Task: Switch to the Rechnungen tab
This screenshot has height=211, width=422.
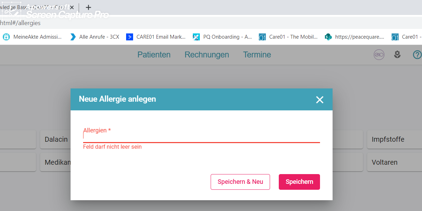Action: point(207,55)
